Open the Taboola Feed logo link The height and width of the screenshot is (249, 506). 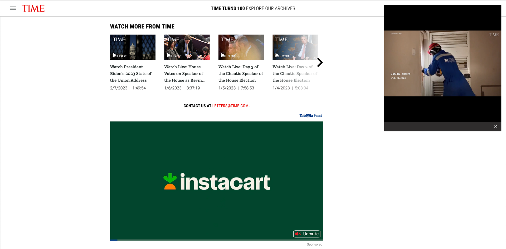[x=311, y=116]
